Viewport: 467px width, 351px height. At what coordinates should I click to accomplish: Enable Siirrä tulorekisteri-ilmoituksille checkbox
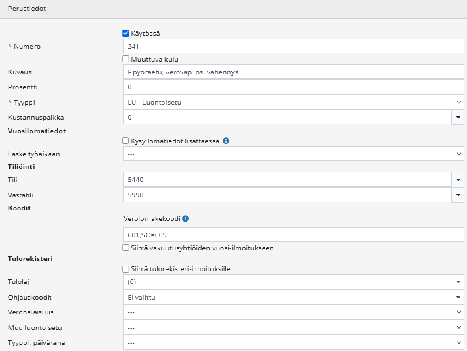click(x=125, y=269)
